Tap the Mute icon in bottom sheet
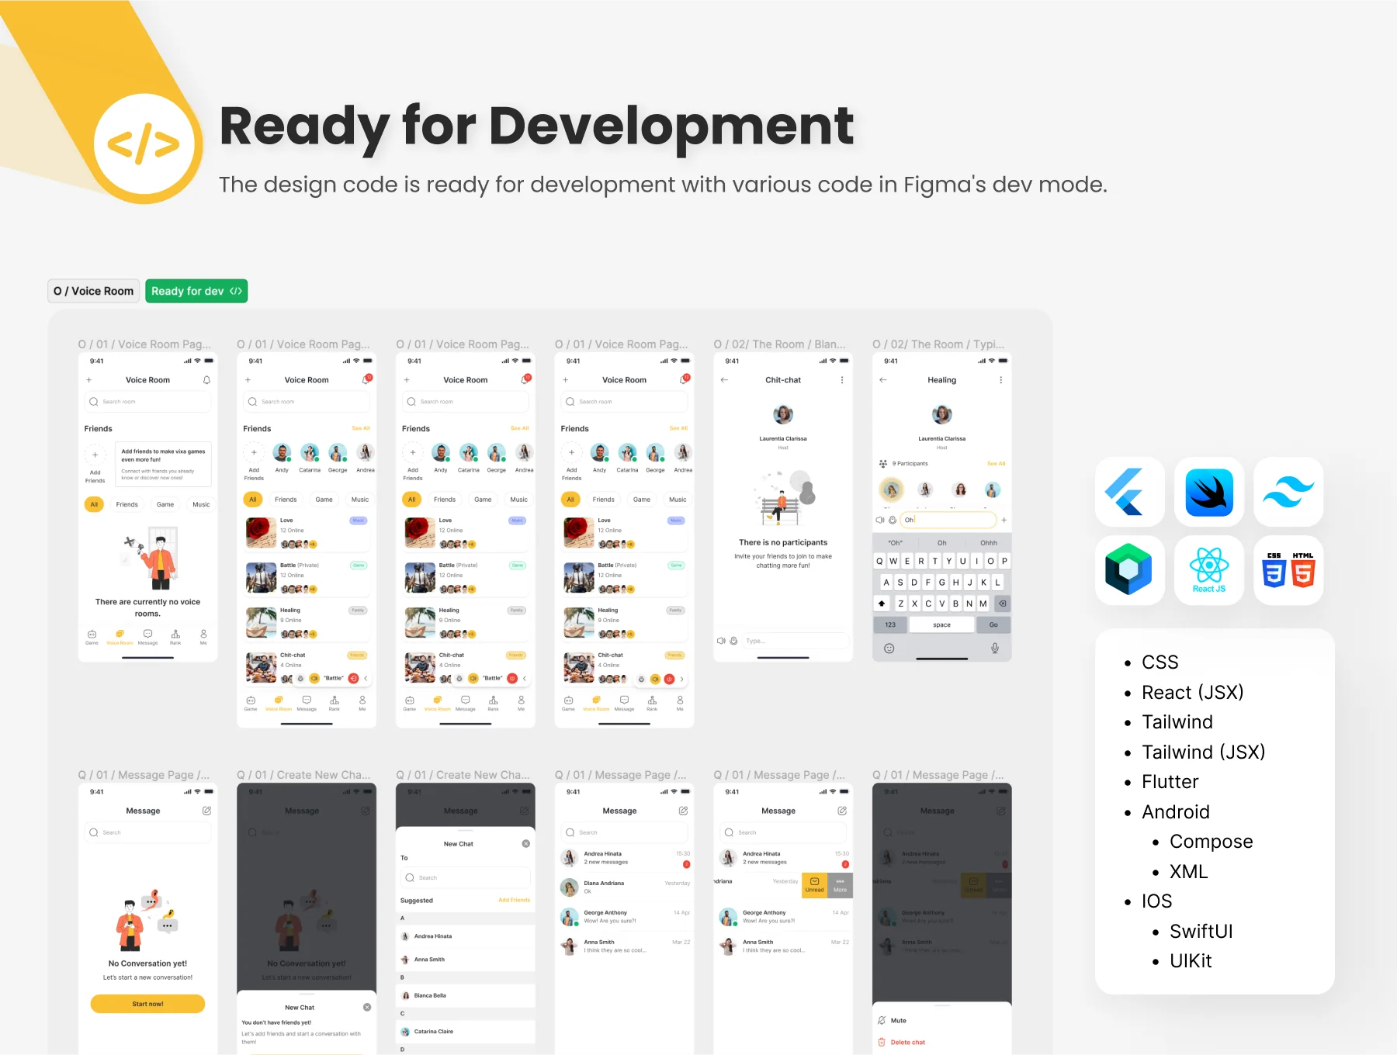Viewport: 1397px width, 1055px height. point(882,1020)
